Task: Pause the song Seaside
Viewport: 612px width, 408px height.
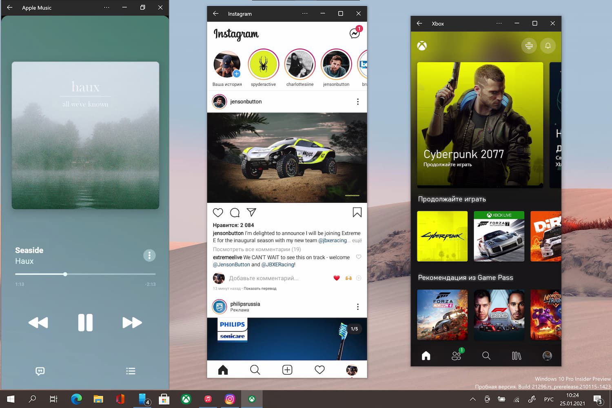Action: click(x=85, y=323)
